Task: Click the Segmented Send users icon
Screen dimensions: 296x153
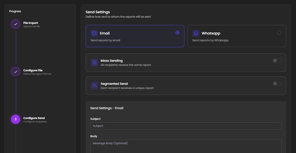Action: click(94, 86)
